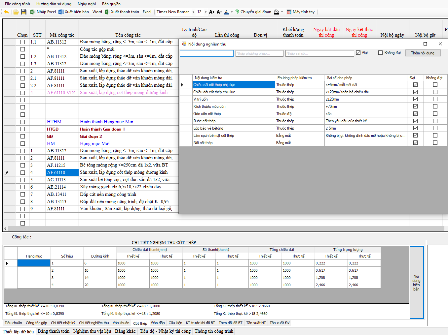Decrease font size with A- icon
The width and height of the screenshot is (448, 335).
(x=219, y=12)
